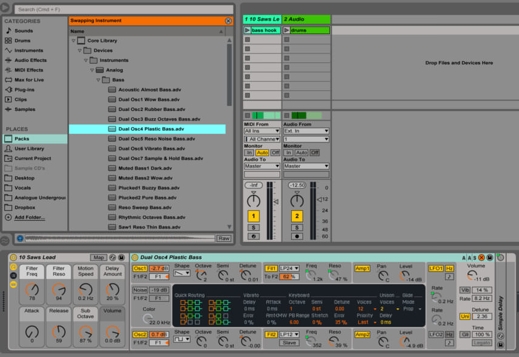This screenshot has width=519, height=357.
Task: Enable the LFO2 switch
Action: coord(435,335)
